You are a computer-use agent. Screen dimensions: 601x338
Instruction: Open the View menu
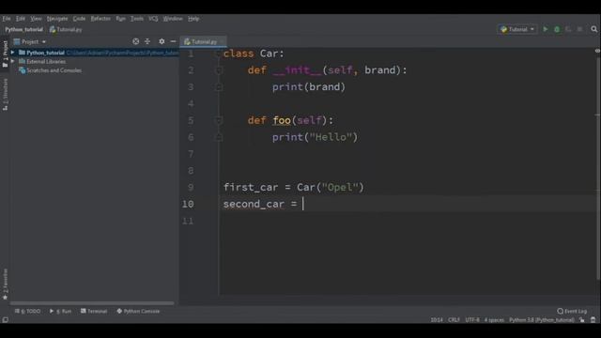click(x=36, y=19)
